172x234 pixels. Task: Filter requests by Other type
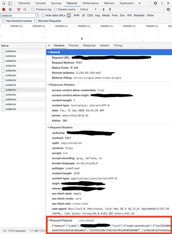coord(150,16)
